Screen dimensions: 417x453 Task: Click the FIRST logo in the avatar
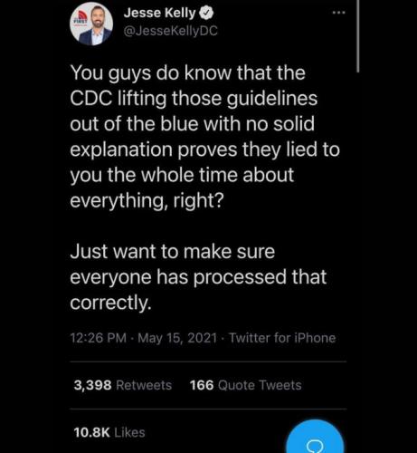79,19
